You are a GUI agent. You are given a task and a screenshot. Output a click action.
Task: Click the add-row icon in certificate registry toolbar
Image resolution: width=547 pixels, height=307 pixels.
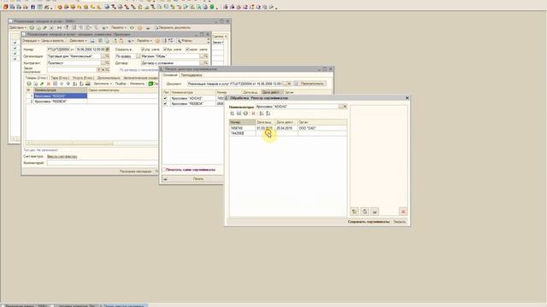pyautogui.click(x=232, y=113)
